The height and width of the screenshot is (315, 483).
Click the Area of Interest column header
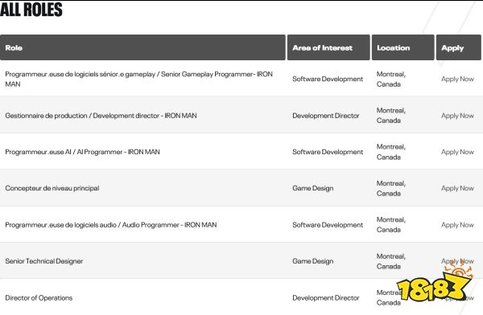point(328,47)
